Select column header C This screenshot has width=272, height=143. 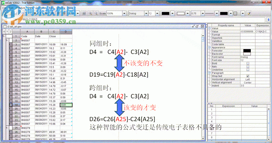[x=54, y=32]
